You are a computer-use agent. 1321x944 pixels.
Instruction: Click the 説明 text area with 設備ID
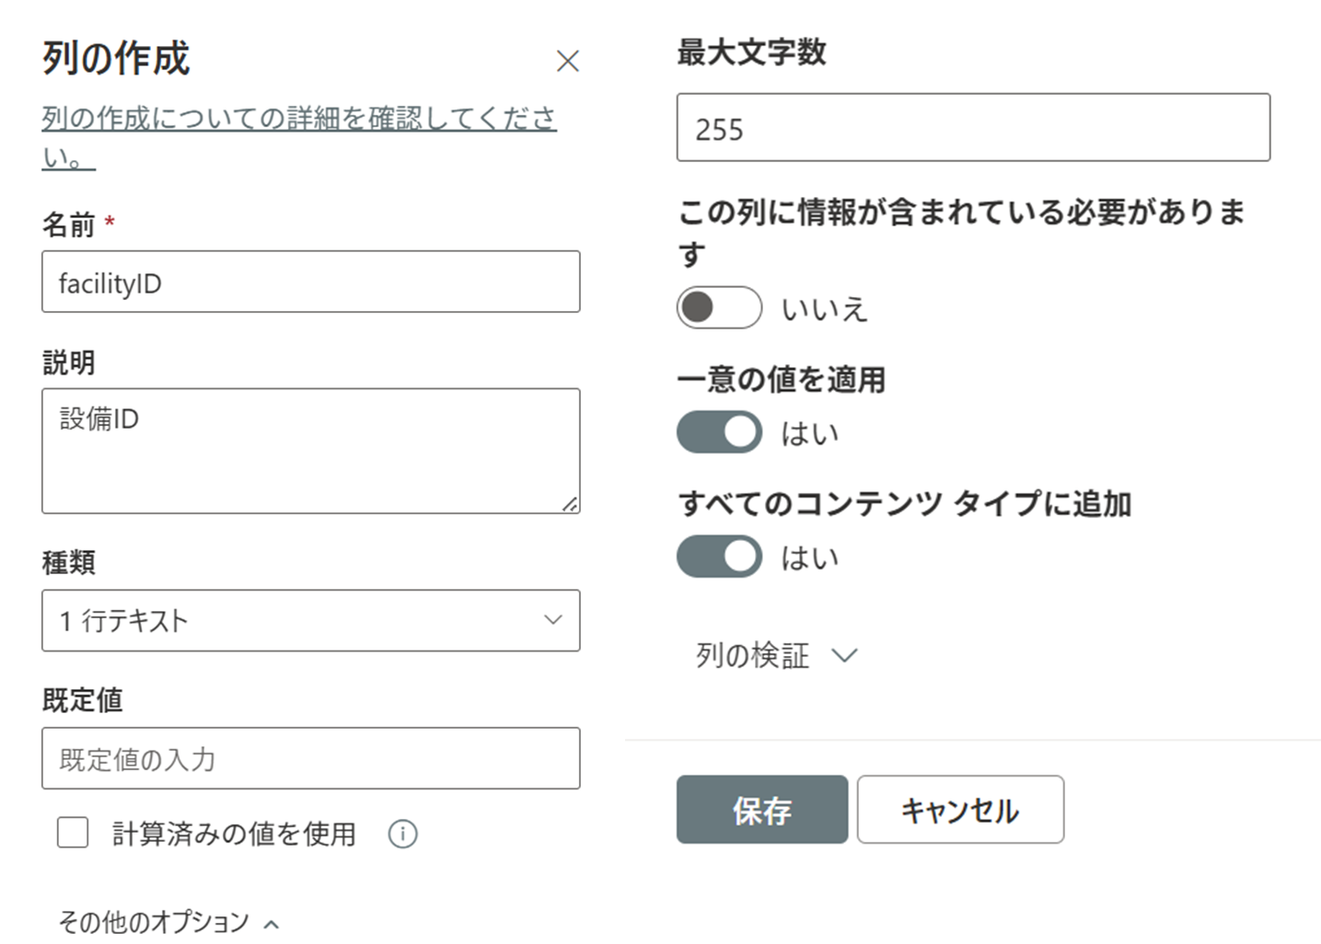tap(310, 450)
